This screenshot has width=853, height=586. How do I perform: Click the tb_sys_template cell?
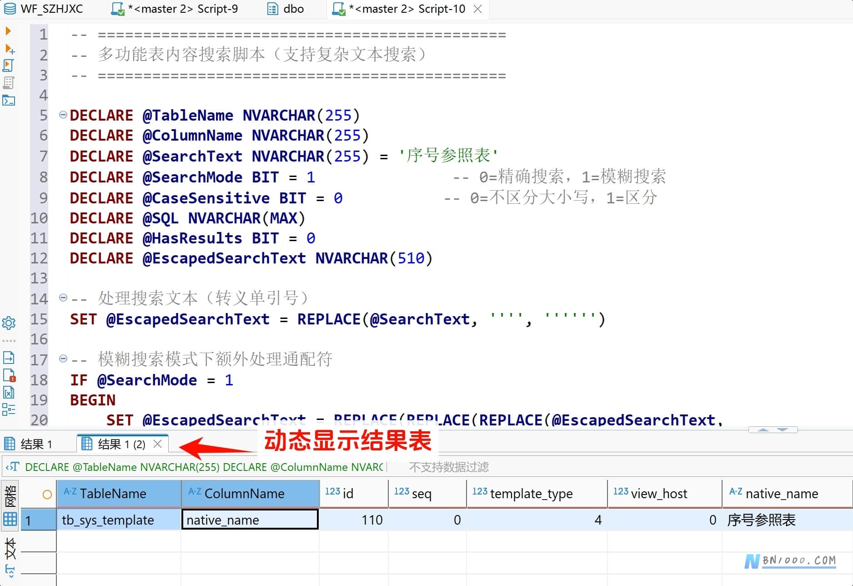(119, 520)
